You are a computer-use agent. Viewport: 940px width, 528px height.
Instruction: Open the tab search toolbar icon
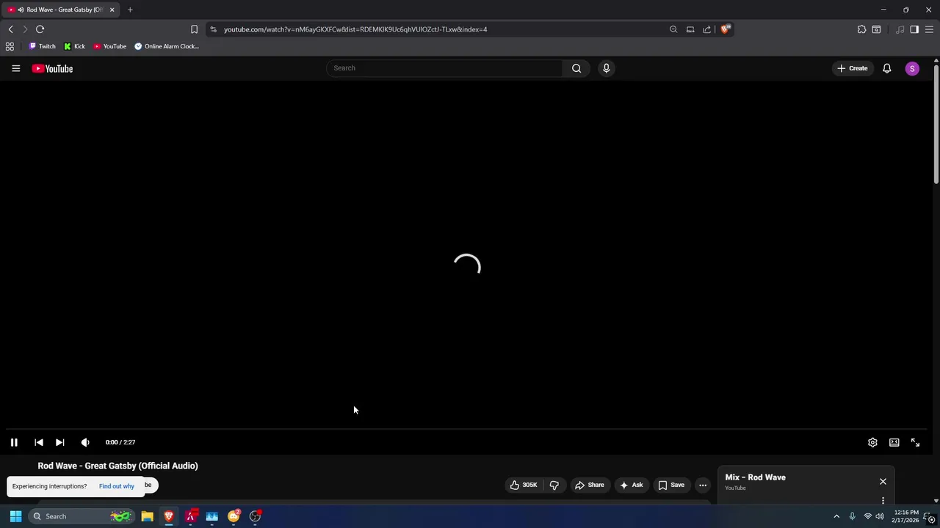[x=876, y=29]
